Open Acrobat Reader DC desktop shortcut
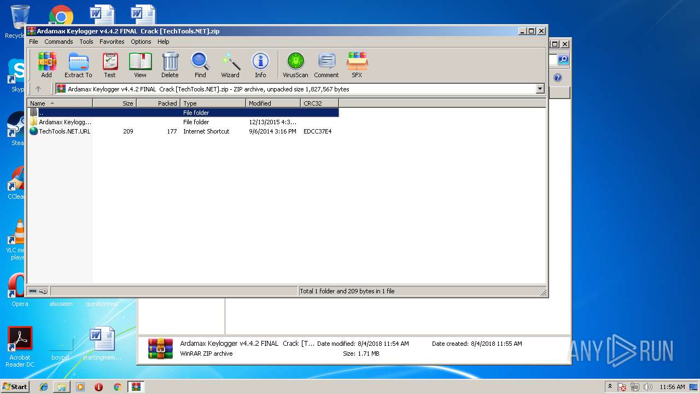 (20, 347)
